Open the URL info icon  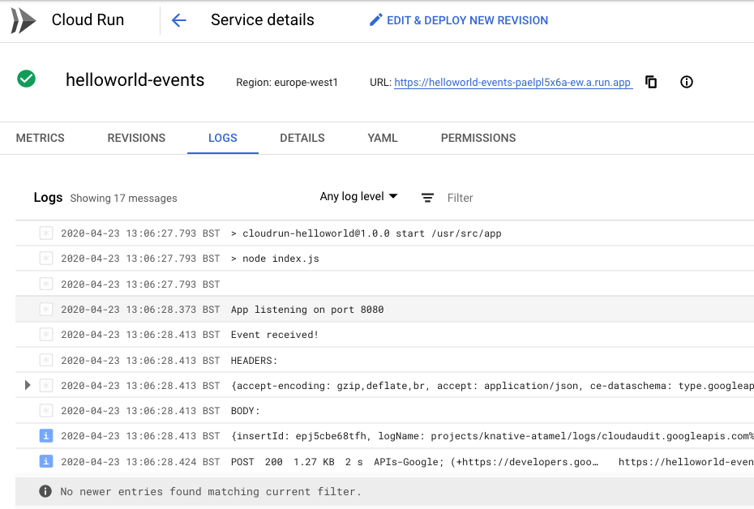click(x=687, y=82)
